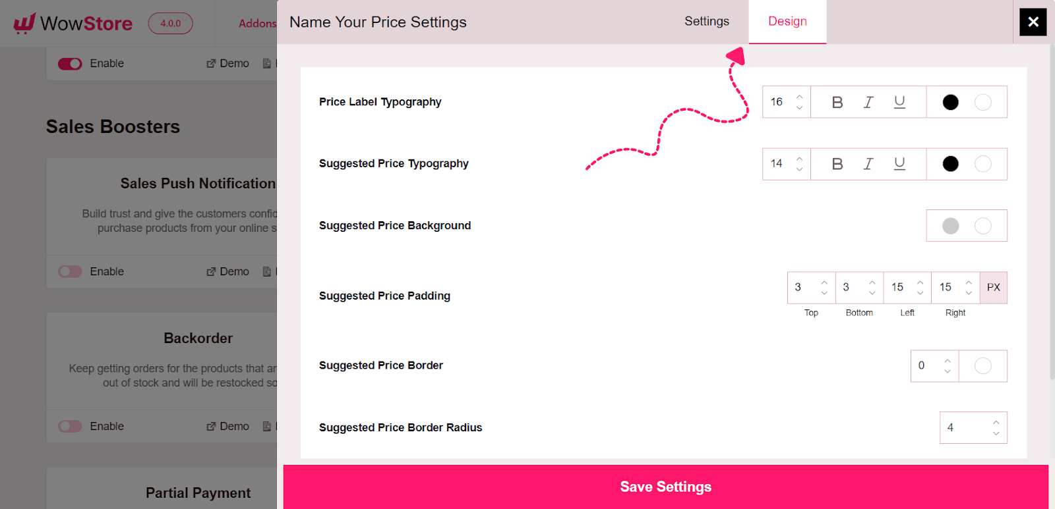Toggle italic for Suggested Price Typography
Image resolution: width=1055 pixels, height=509 pixels.
tap(868, 164)
